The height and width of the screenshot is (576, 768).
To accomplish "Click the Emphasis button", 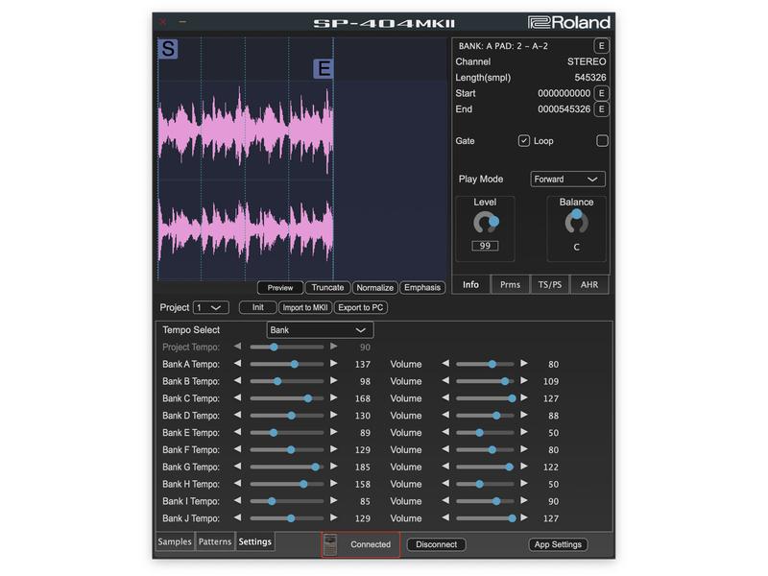I will [x=422, y=288].
